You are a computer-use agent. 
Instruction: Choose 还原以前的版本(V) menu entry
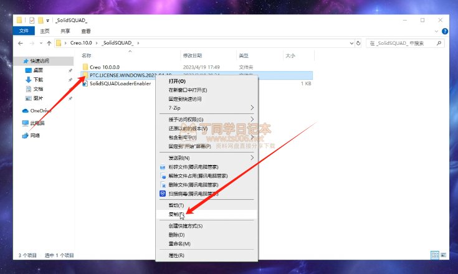[207, 128]
